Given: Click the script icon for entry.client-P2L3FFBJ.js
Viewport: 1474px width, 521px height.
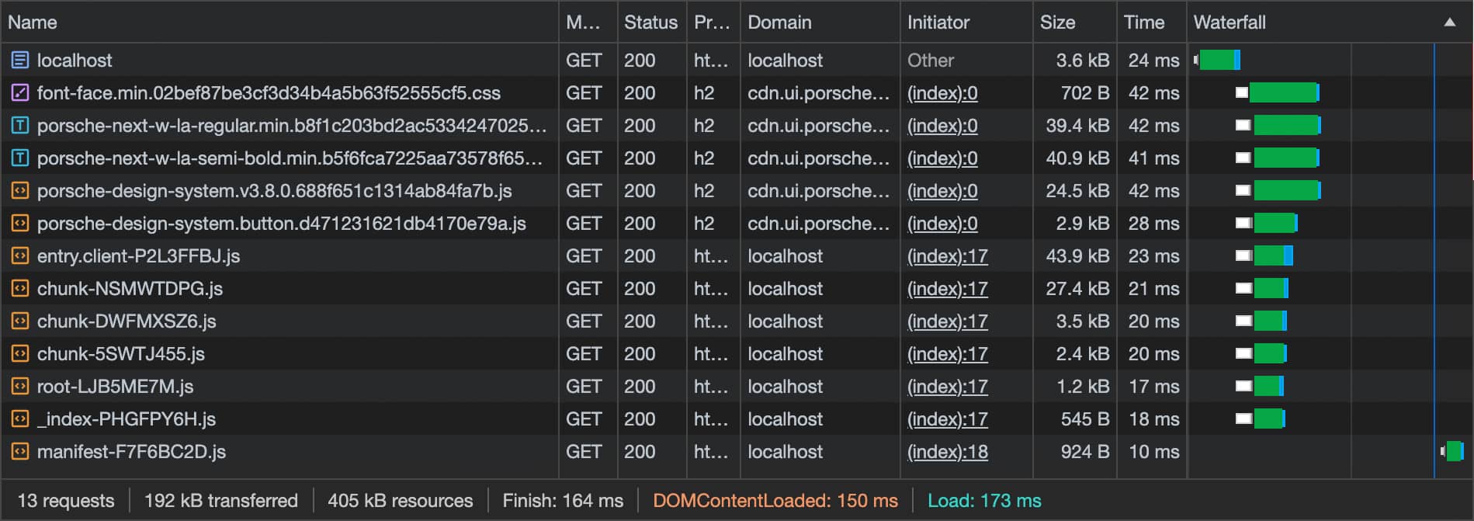Looking at the screenshot, I should (x=20, y=256).
